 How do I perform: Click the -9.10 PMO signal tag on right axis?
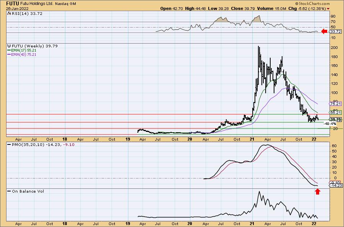click(x=336, y=182)
